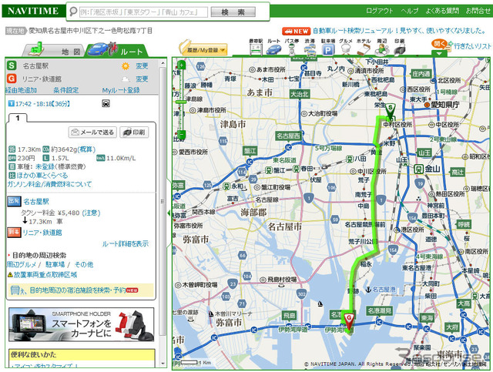Click the red G goal marker on map
The image size is (493, 372).
349,320
